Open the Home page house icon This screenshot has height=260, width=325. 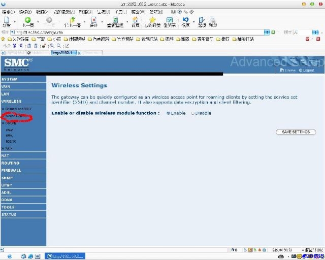pyautogui.click(x=136, y=20)
